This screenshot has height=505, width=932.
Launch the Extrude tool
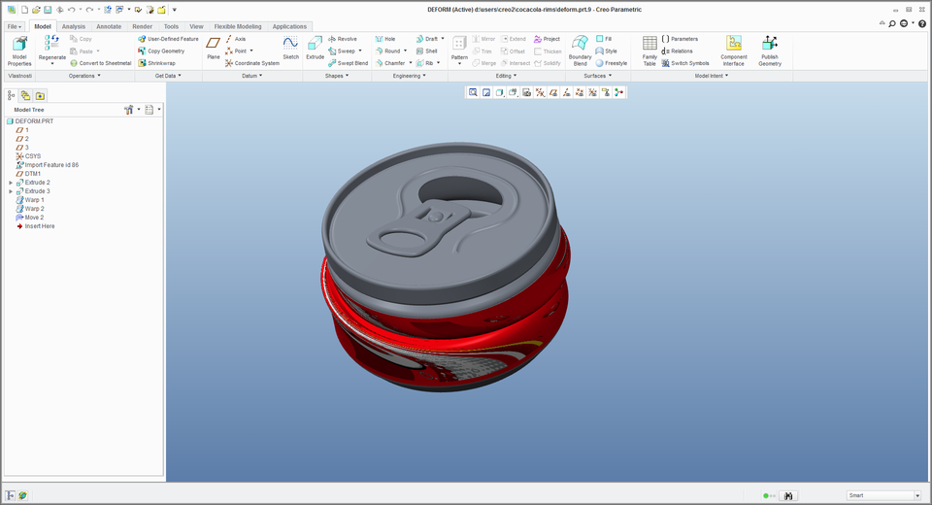315,49
